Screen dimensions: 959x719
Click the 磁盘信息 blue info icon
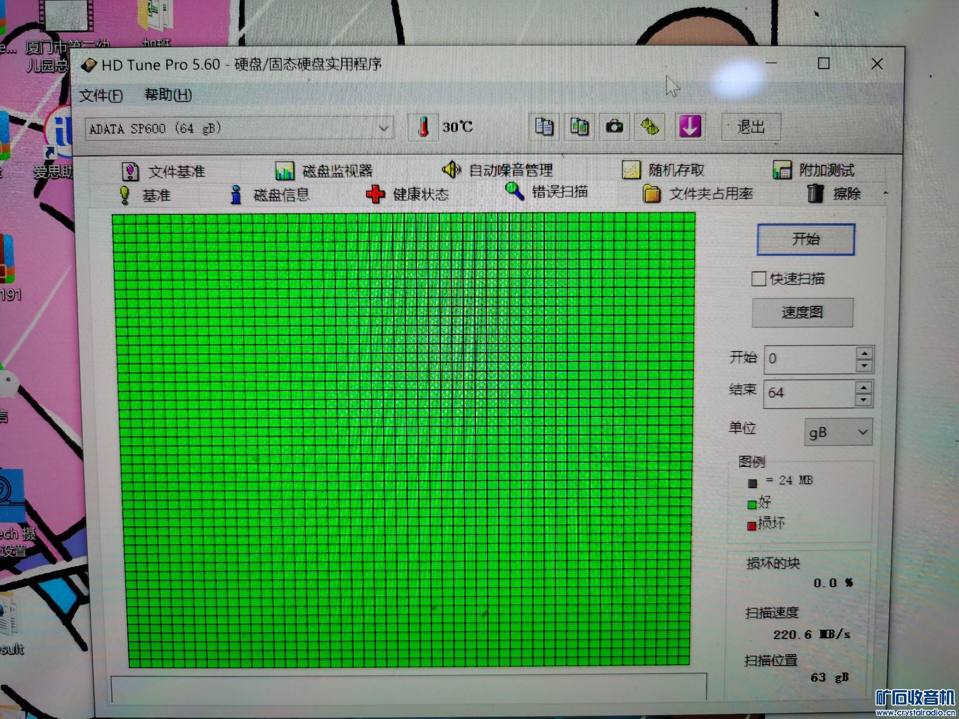point(236,195)
